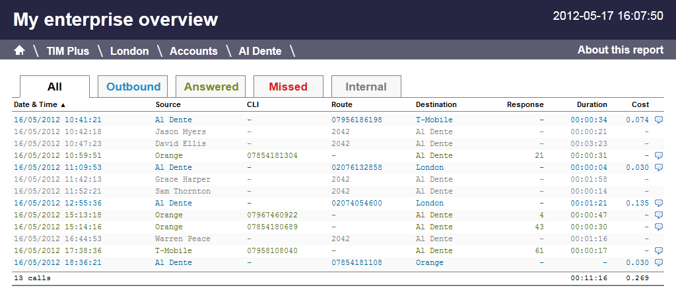
Task: Click note icon on 12:55:36 call row
Action: [658, 204]
